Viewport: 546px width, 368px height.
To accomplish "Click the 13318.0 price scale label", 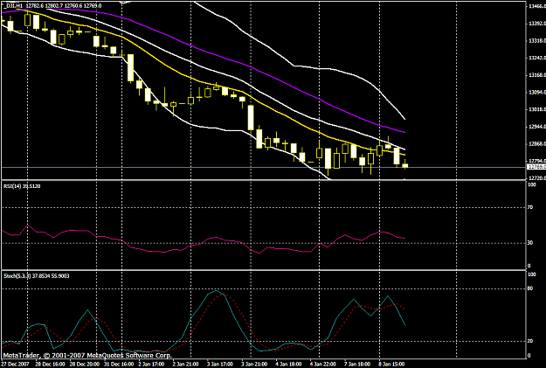I will click(537, 41).
